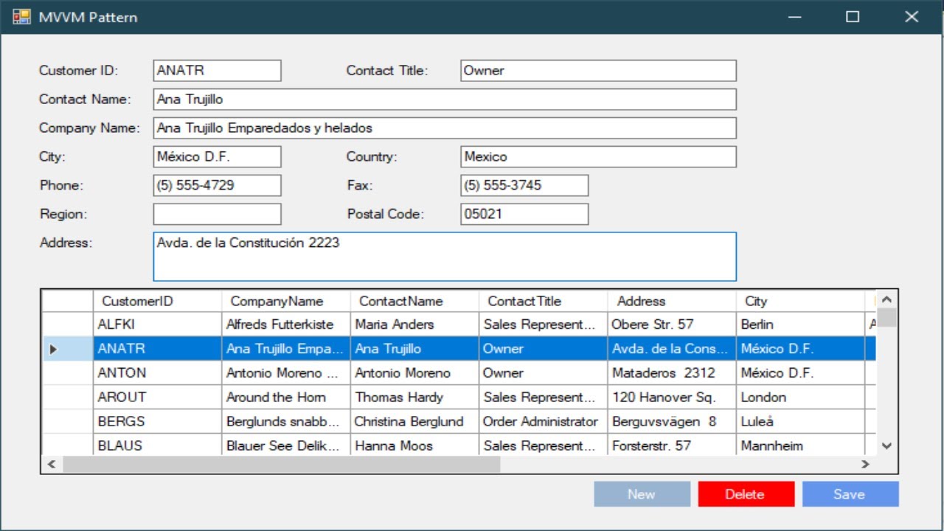Viewport: 944px width, 531px height.
Task: Click the MVVM Pattern app icon in title bar
Action: (x=21, y=16)
